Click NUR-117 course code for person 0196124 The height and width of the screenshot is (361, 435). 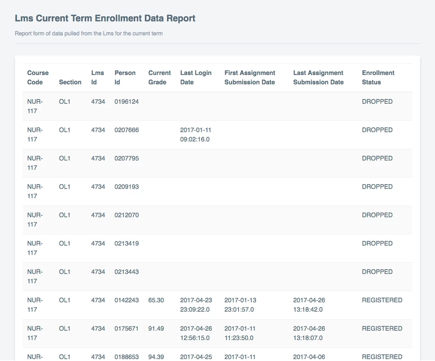35,106
